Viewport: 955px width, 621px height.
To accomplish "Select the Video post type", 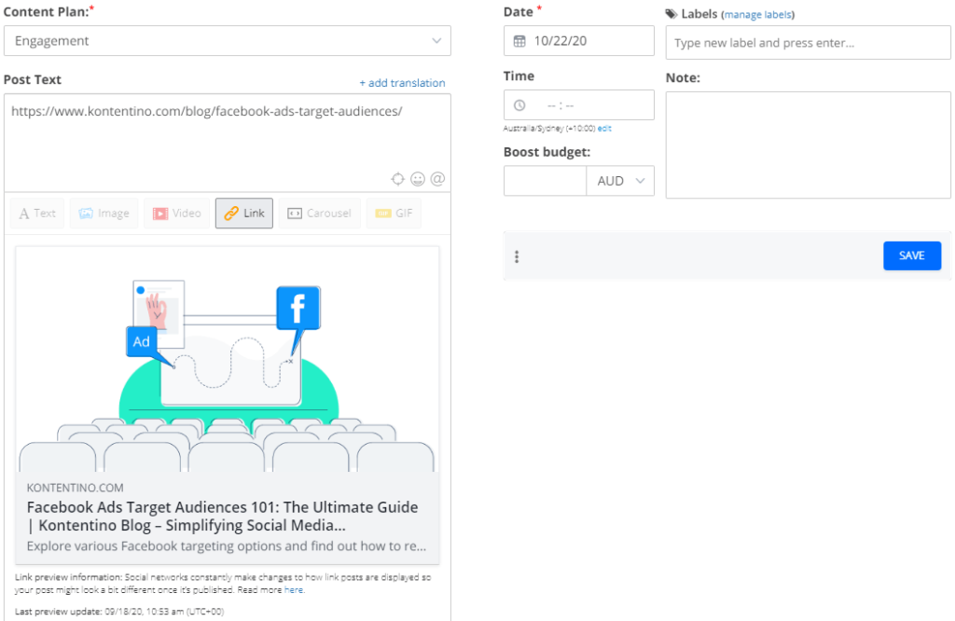I will point(176,214).
